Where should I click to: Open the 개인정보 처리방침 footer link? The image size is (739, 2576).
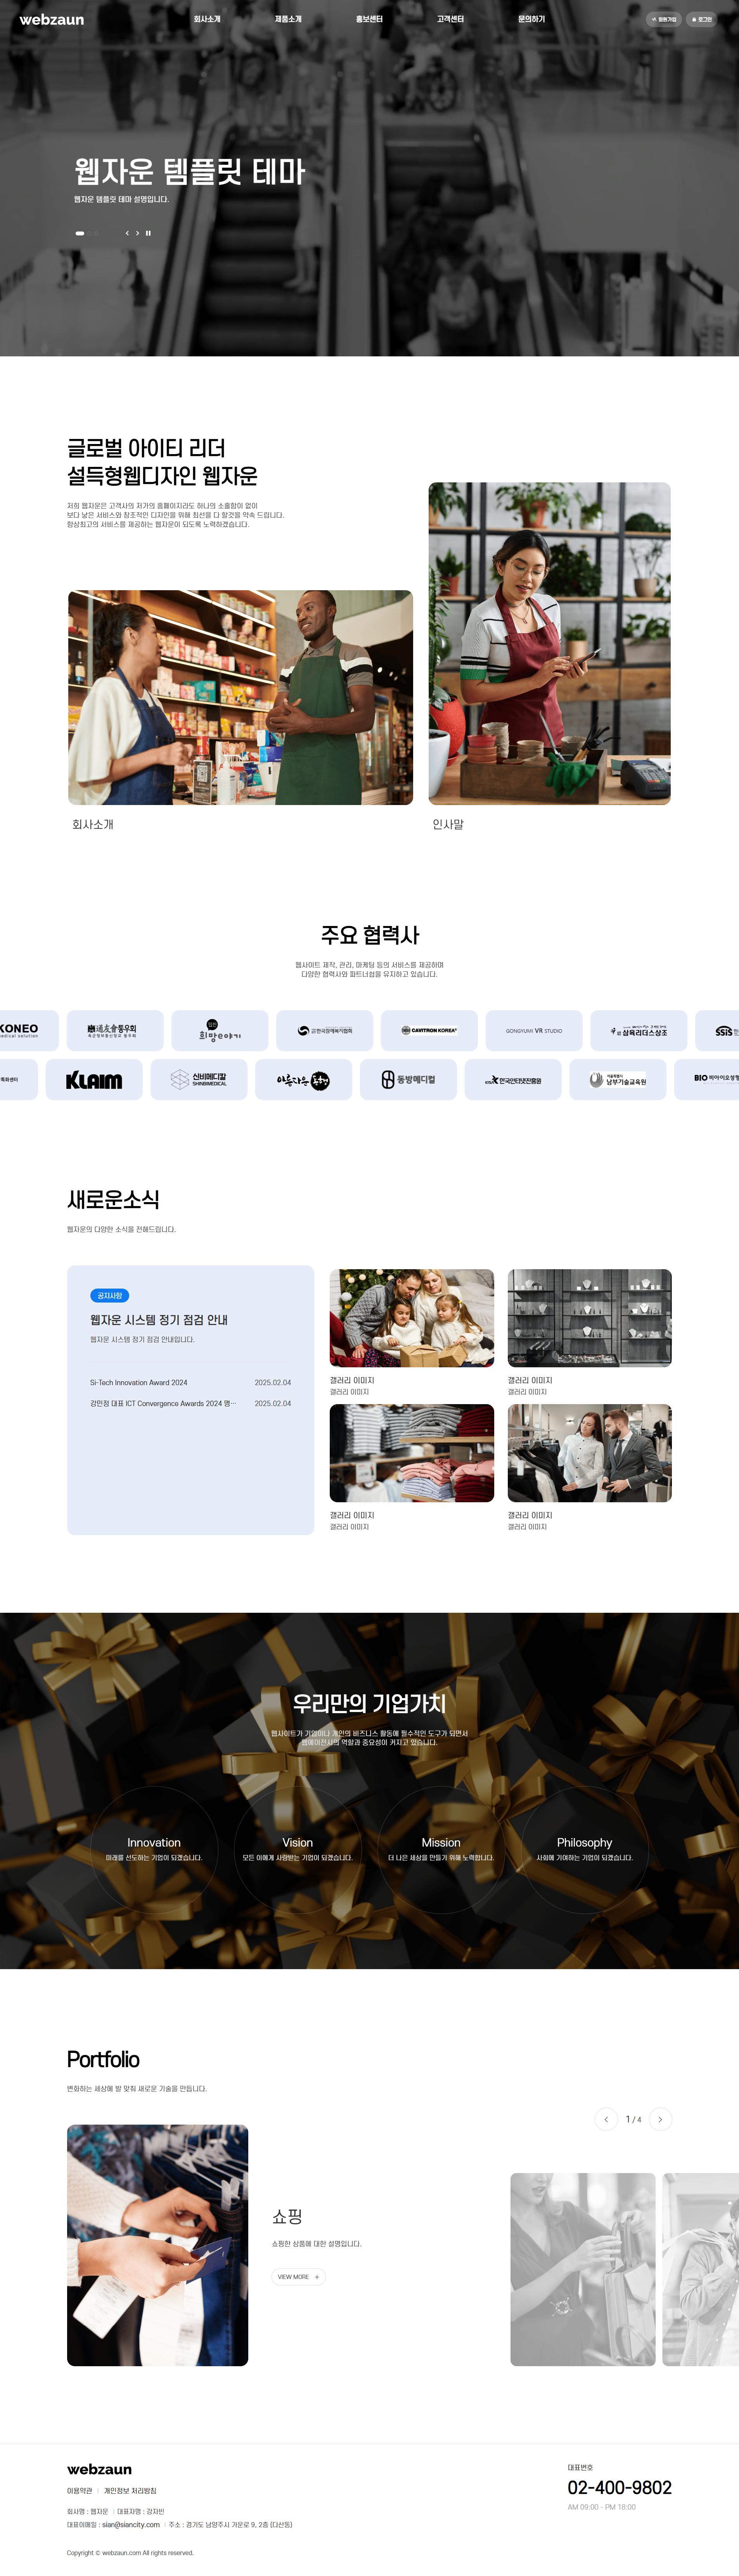pos(130,2490)
